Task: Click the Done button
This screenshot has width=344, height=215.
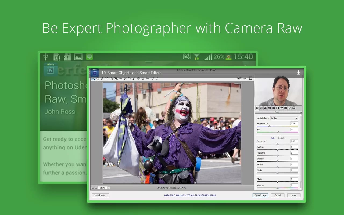Action: (x=294, y=195)
